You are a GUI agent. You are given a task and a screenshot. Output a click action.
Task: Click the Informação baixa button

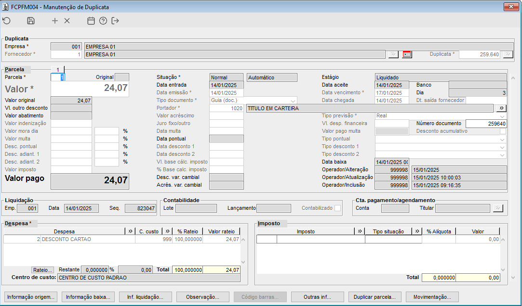pyautogui.click(x=88, y=297)
